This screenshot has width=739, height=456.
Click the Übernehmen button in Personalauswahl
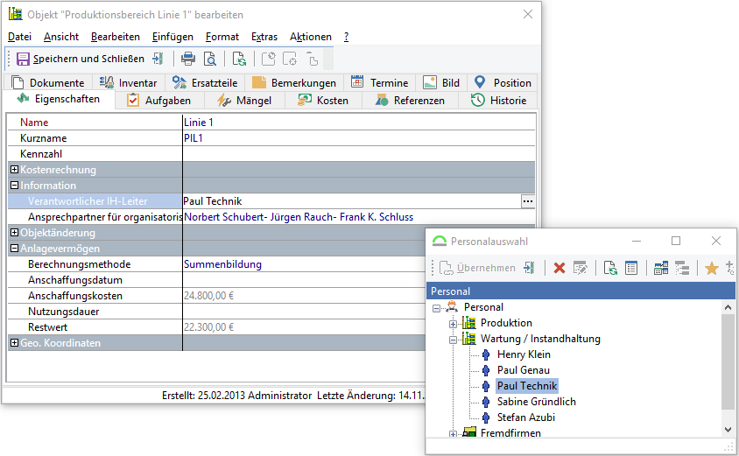477,268
